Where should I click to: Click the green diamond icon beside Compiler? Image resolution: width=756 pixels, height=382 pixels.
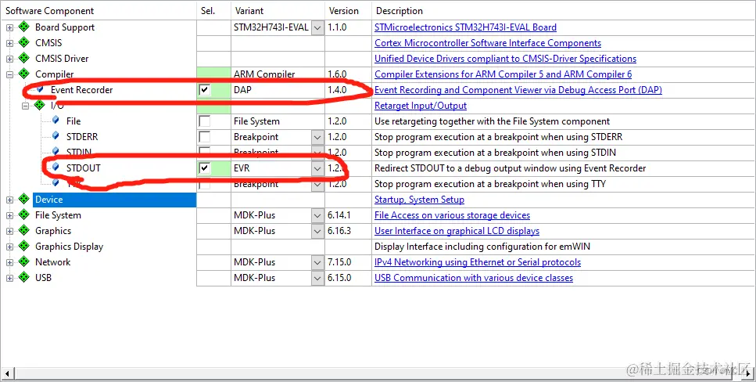coord(23,74)
